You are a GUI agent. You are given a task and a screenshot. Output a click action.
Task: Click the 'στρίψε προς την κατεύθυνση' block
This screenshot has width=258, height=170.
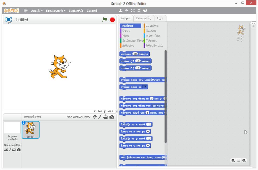click(x=143, y=80)
